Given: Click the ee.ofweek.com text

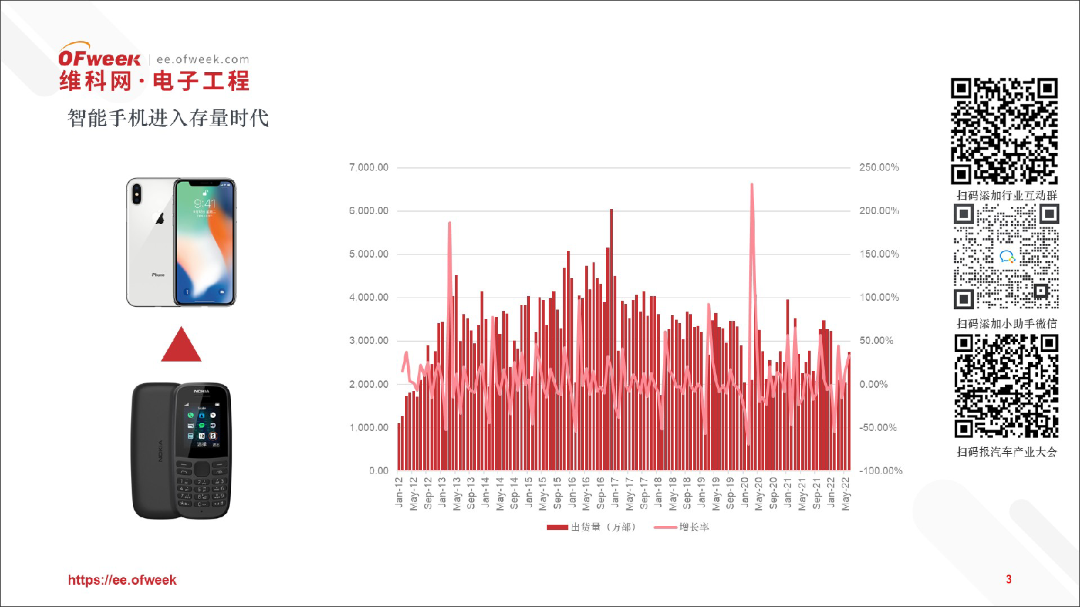Looking at the screenshot, I should tap(202, 59).
